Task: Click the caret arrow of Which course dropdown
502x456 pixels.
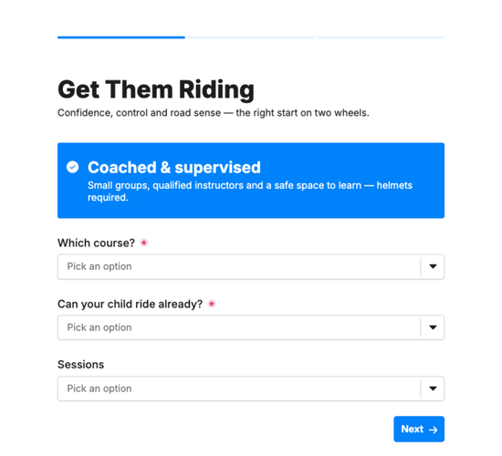Action: (433, 266)
